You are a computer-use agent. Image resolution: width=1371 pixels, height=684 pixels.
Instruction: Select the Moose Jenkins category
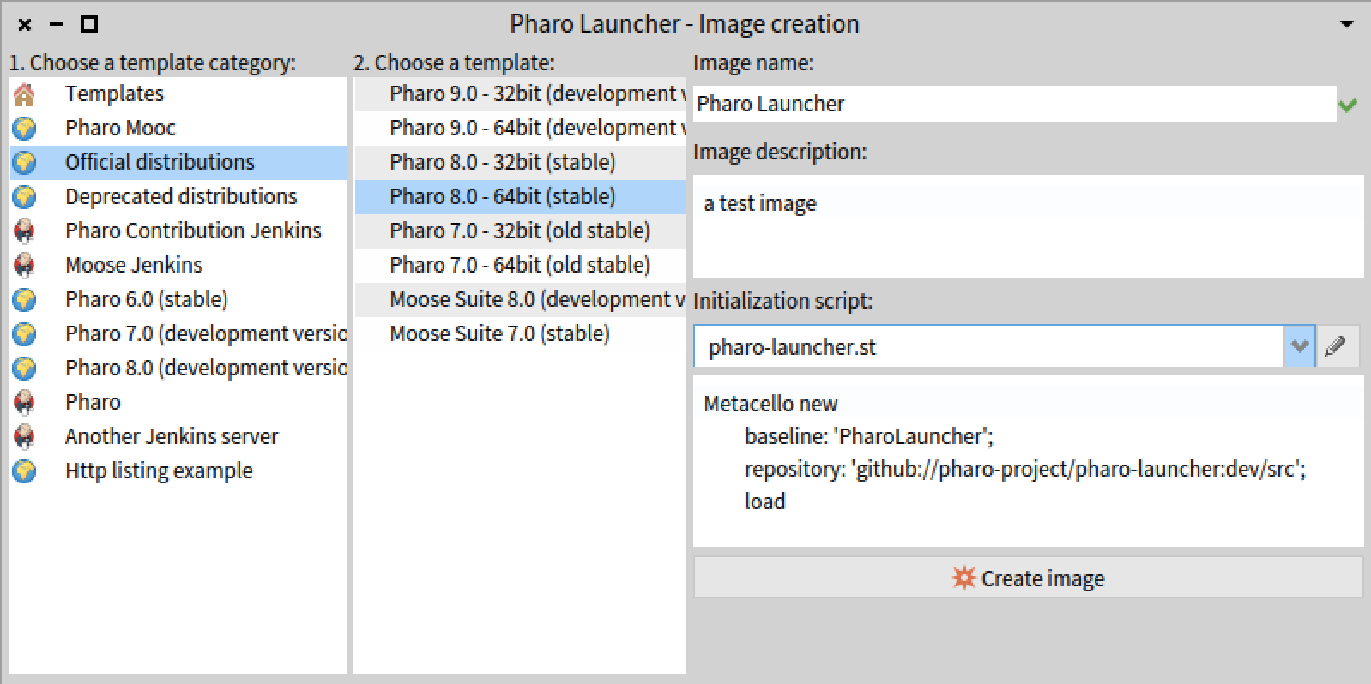178,266
